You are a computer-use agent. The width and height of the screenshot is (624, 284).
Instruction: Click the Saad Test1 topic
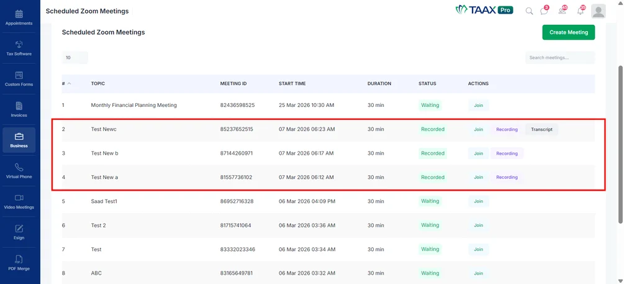[x=104, y=201]
